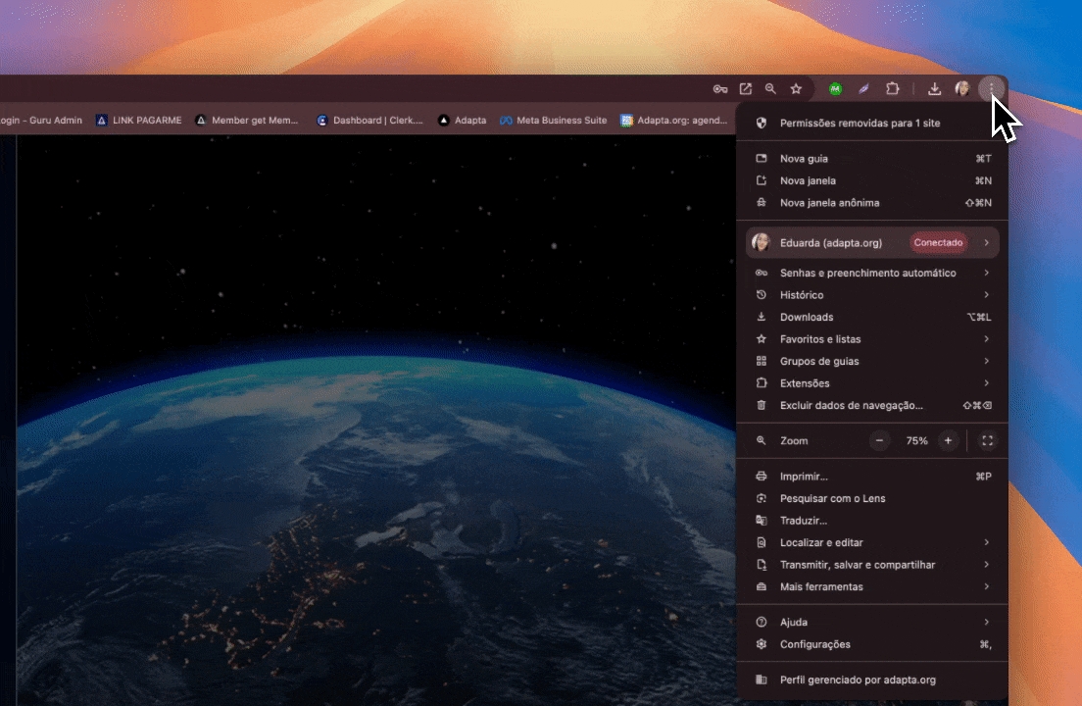Select Nova janela anônima
The width and height of the screenshot is (1082, 706).
pos(829,203)
